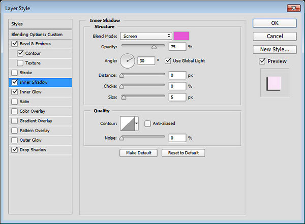305x224 pixels.
Task: Click the Opacity value field
Action: (x=177, y=47)
